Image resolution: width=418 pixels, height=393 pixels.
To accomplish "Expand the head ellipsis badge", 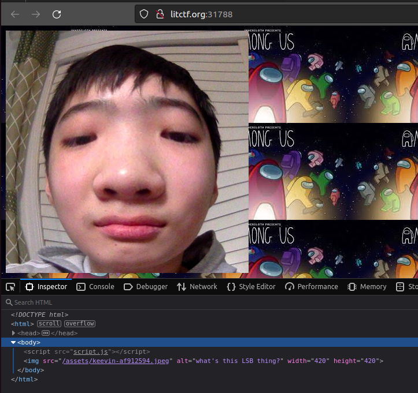I will (x=46, y=334).
